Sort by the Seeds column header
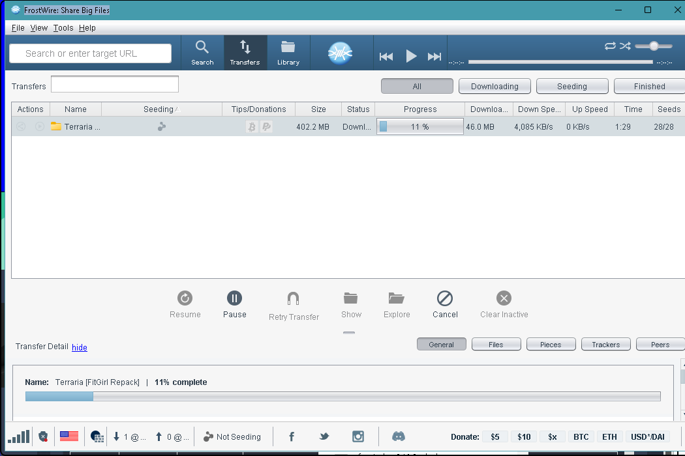Image resolution: width=685 pixels, height=456 pixels. pyautogui.click(x=669, y=109)
